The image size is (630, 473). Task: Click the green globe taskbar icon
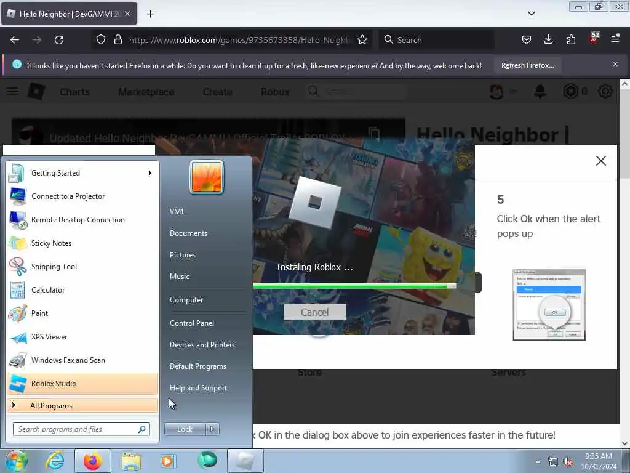207,460
